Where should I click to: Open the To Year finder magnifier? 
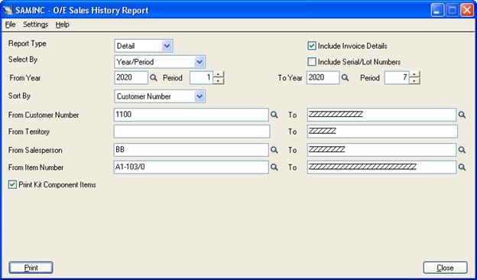(x=345, y=78)
